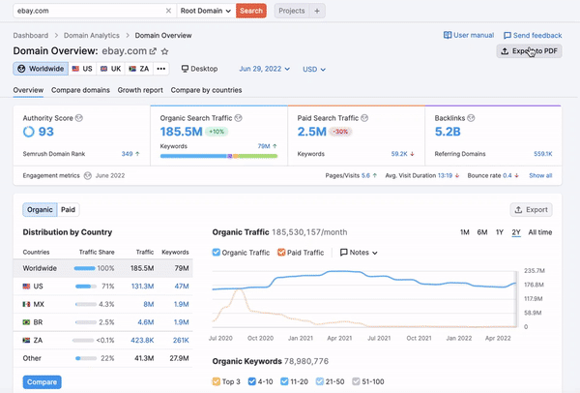Add a new project with plus

pos(317,11)
